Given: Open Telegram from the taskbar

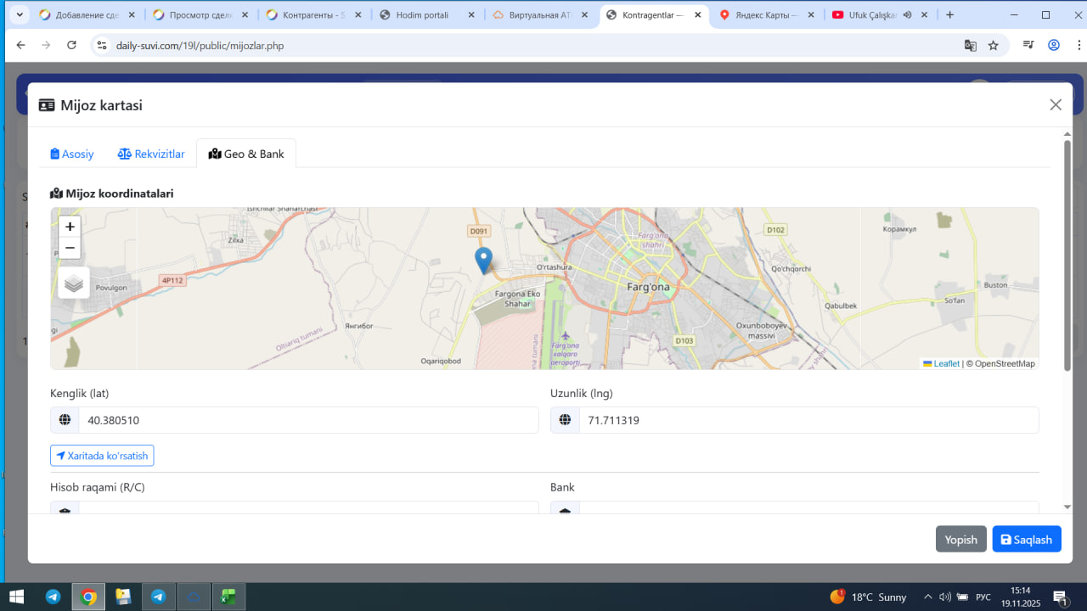Looking at the screenshot, I should point(53,597).
